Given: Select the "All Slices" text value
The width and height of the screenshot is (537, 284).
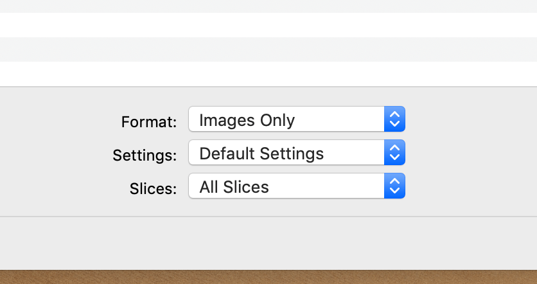Looking at the screenshot, I should (x=234, y=187).
